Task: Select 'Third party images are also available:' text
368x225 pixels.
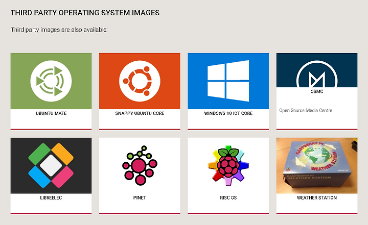Action: click(59, 30)
